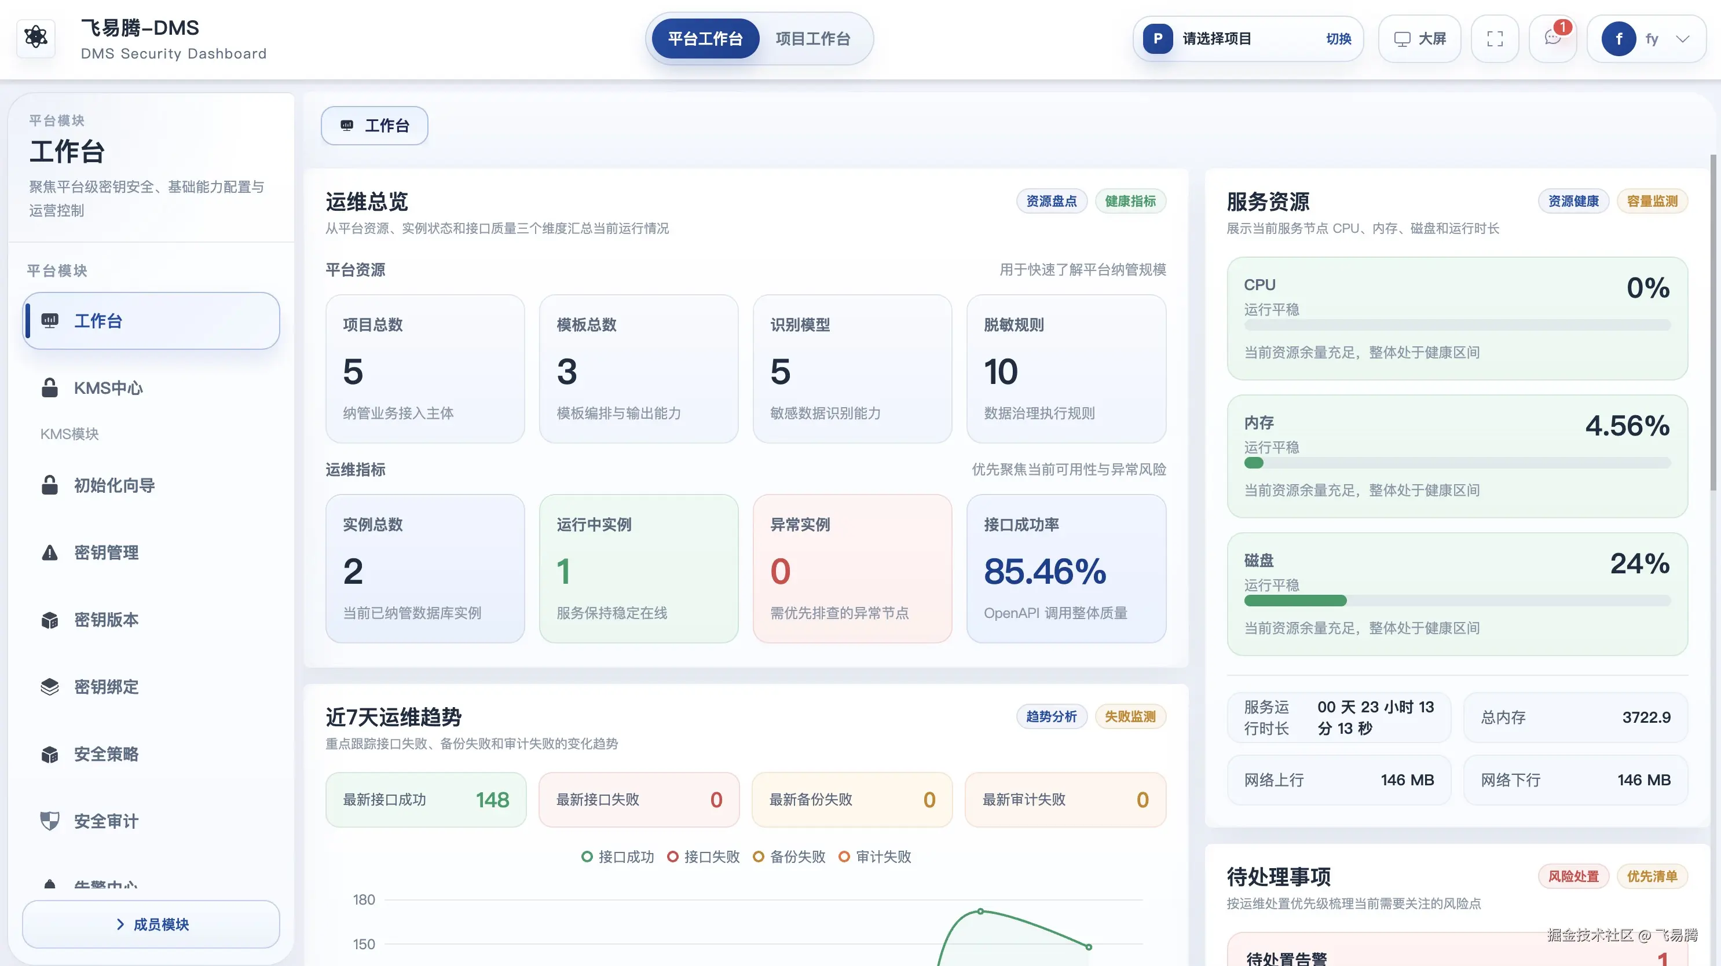
Task: Click the 密钥管理 warning triangle icon
Action: click(49, 552)
